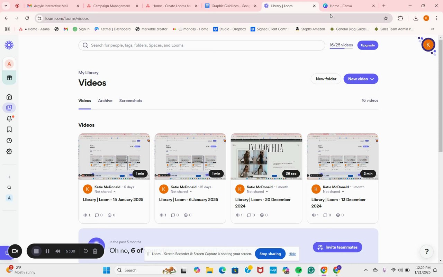This screenshot has width=443, height=277.
Task: Open the Home - Asana bookmark
Action: pos(34,29)
